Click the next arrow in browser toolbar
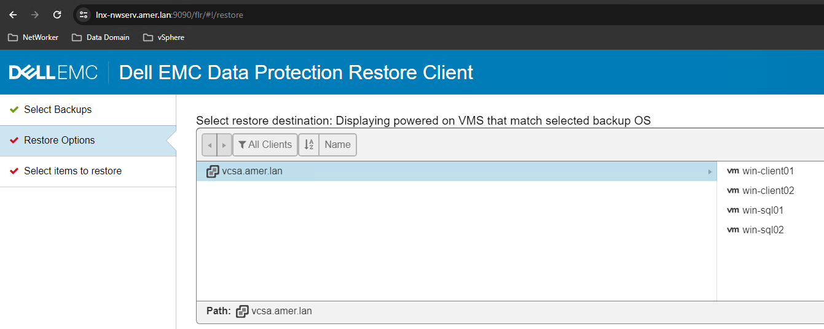Screen dimensions: 824x329 (224, 145)
